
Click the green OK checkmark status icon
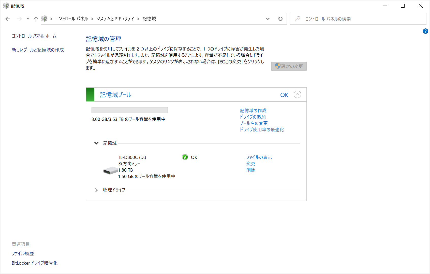click(185, 157)
